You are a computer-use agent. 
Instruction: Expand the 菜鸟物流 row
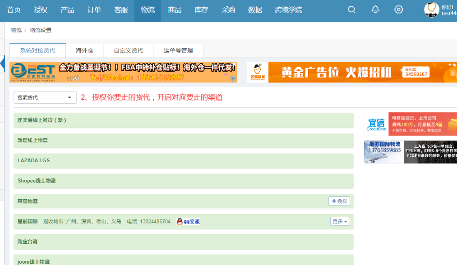point(183,201)
